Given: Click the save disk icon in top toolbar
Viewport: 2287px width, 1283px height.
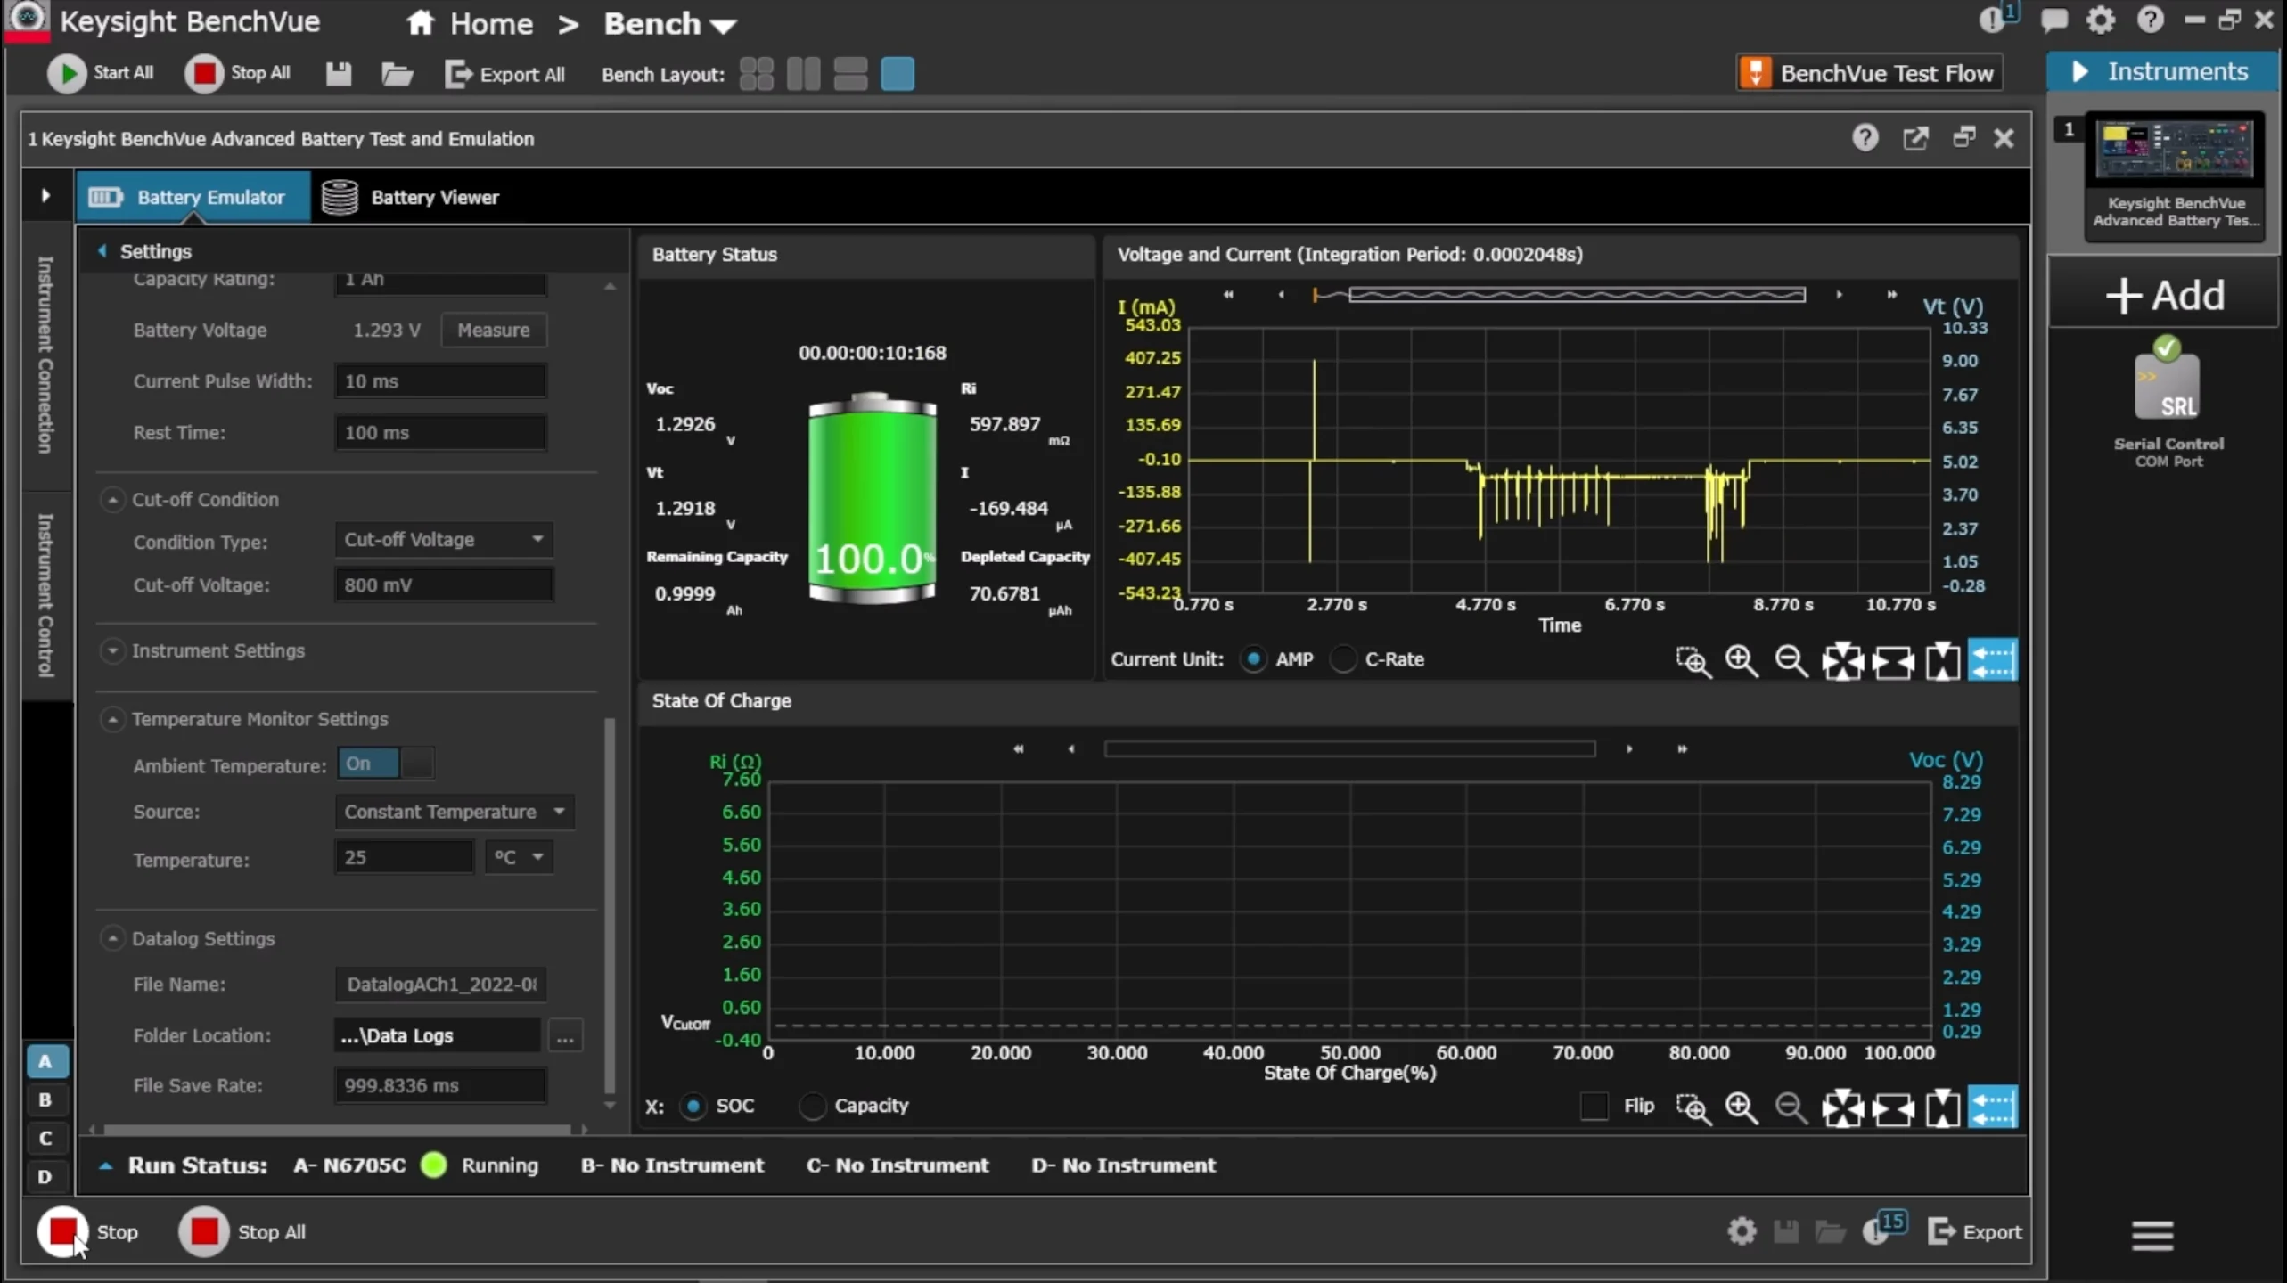Looking at the screenshot, I should coord(338,74).
